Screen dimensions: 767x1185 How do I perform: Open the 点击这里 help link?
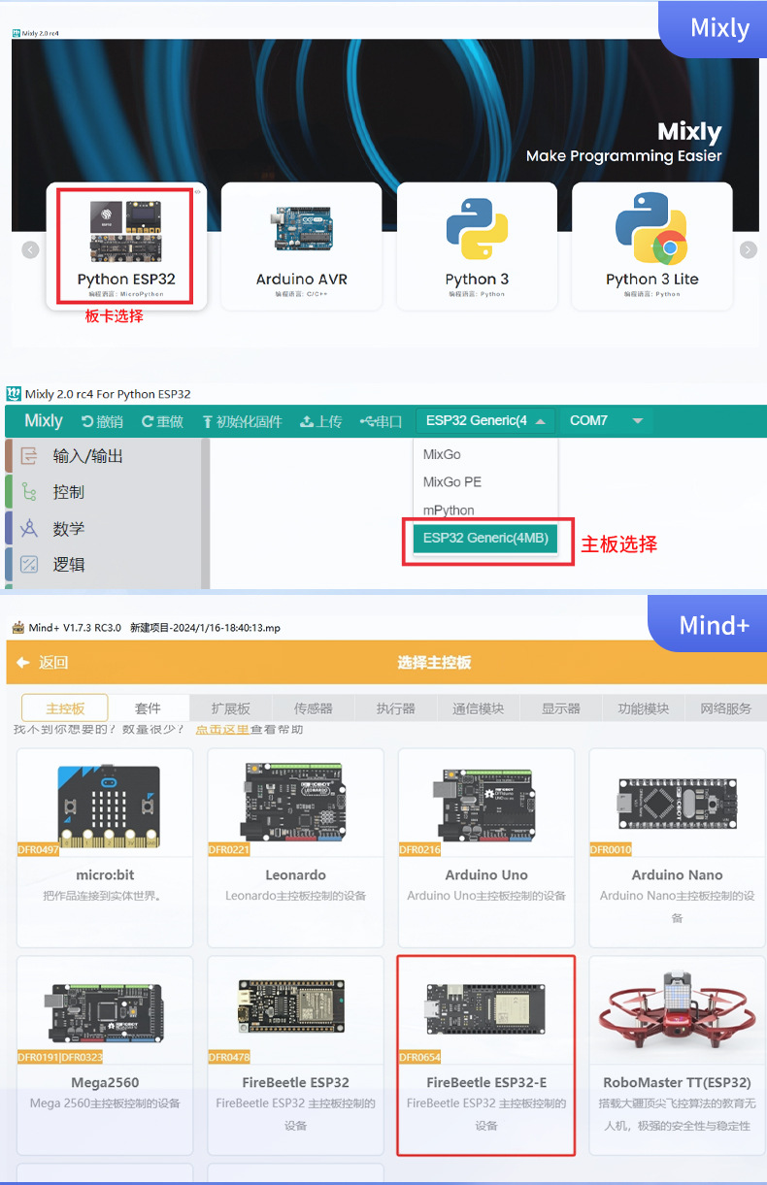point(222,729)
